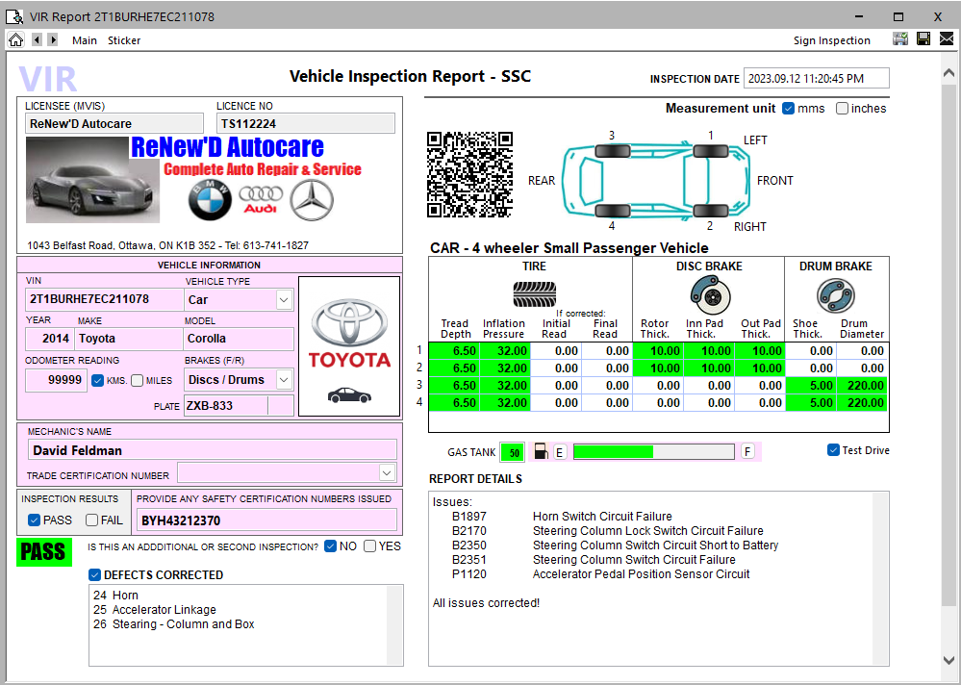This screenshot has height=685, width=961.
Task: Select the Print report icon
Action: pos(901,39)
